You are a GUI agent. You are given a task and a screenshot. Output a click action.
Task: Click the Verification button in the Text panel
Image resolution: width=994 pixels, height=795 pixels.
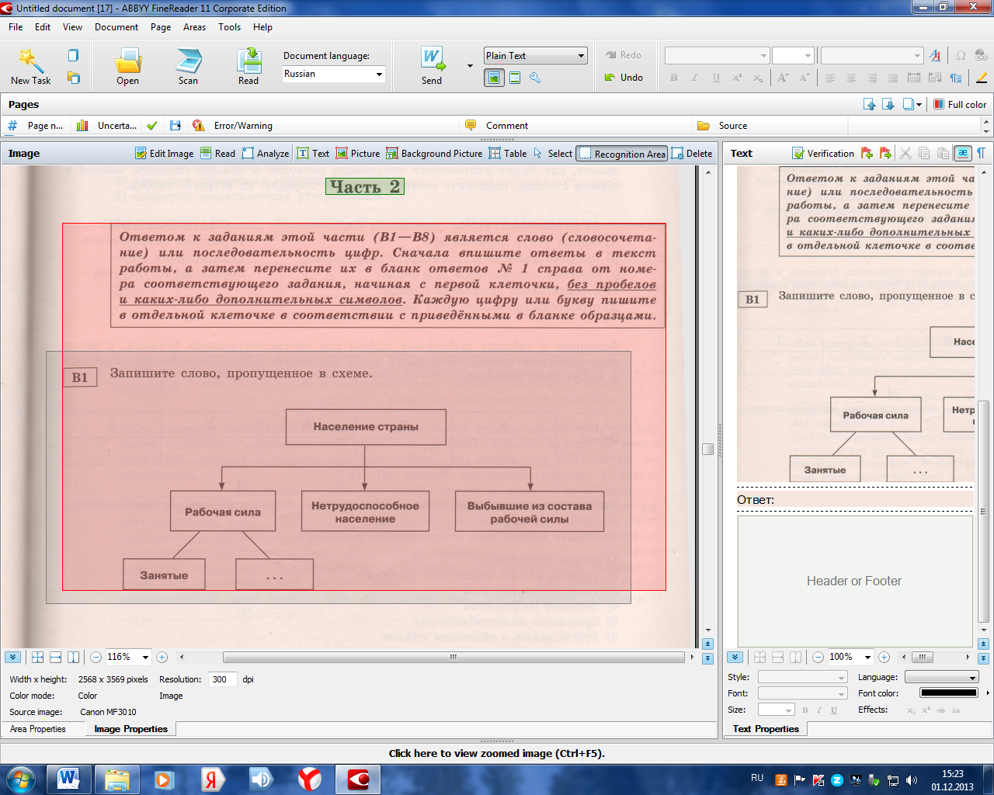click(x=823, y=154)
